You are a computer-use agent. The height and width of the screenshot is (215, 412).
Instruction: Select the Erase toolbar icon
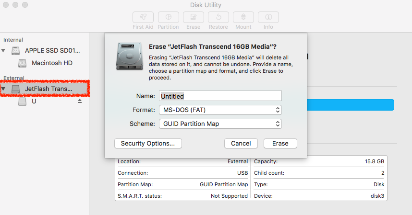[x=194, y=17]
